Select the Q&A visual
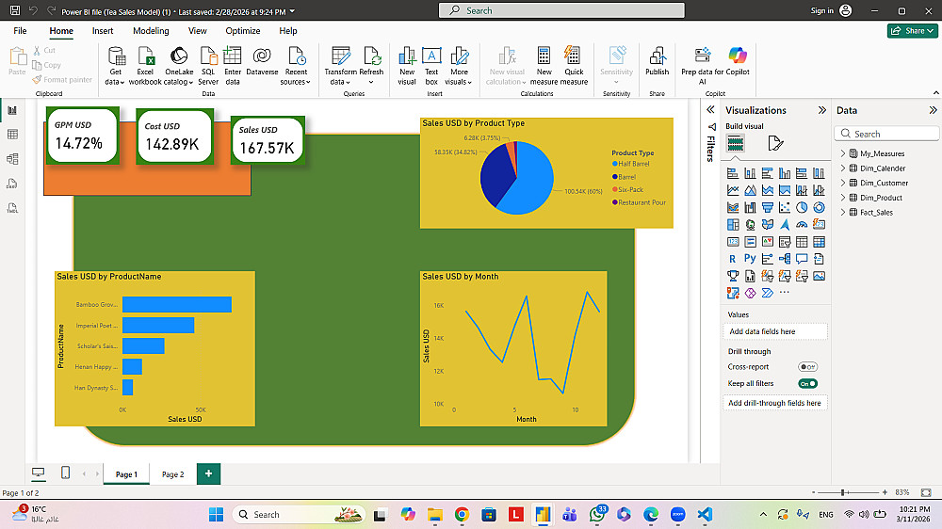 click(x=802, y=259)
